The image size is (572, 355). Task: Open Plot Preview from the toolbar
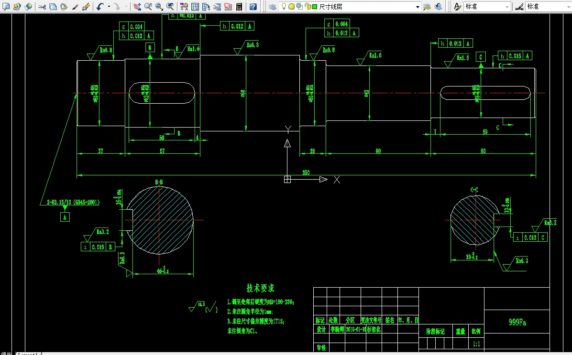pos(6,7)
